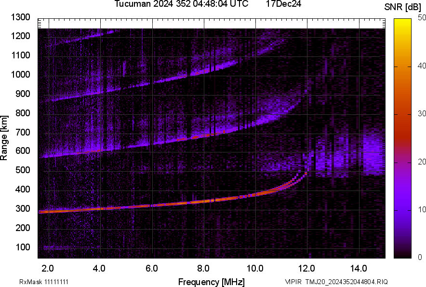Click the 12.0 frequency tick label
The image size is (426, 287).
pyautogui.click(x=306, y=269)
